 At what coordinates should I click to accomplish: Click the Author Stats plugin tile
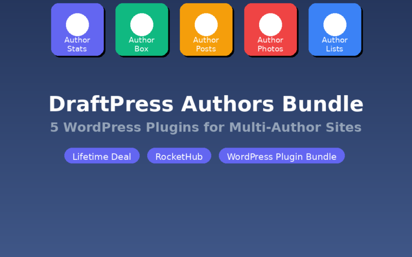[77, 29]
